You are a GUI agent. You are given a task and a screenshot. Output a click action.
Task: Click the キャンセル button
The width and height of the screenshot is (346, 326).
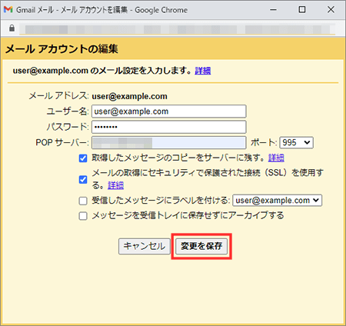pos(145,246)
